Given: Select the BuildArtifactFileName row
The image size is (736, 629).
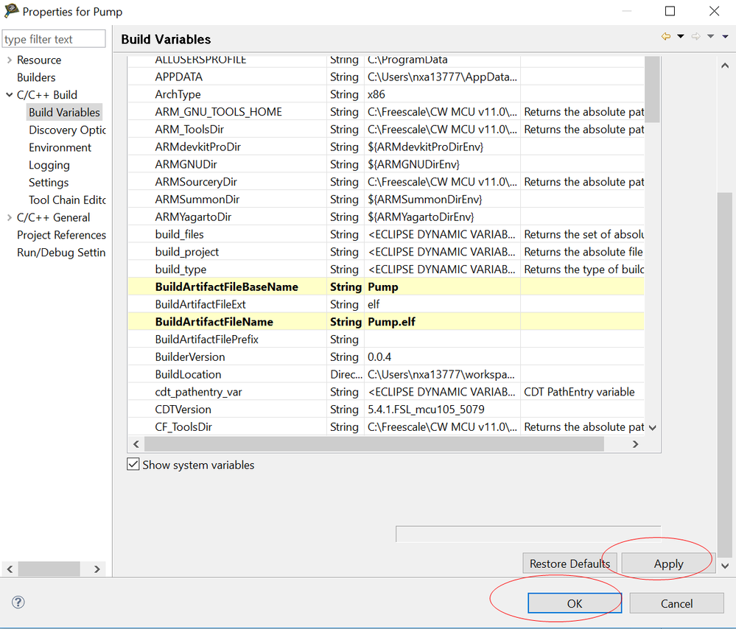Looking at the screenshot, I should point(386,322).
